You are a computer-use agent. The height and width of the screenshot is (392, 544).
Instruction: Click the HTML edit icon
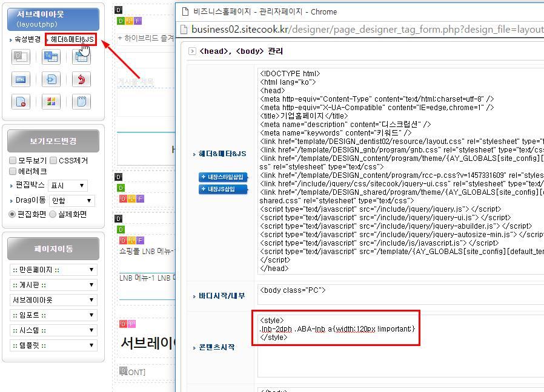pos(21,79)
